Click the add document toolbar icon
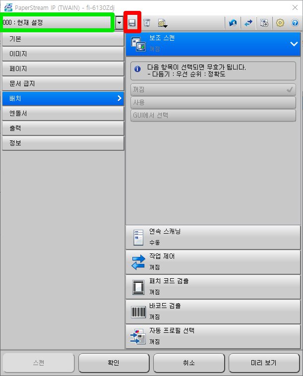This screenshot has width=303, height=376. tap(264, 23)
